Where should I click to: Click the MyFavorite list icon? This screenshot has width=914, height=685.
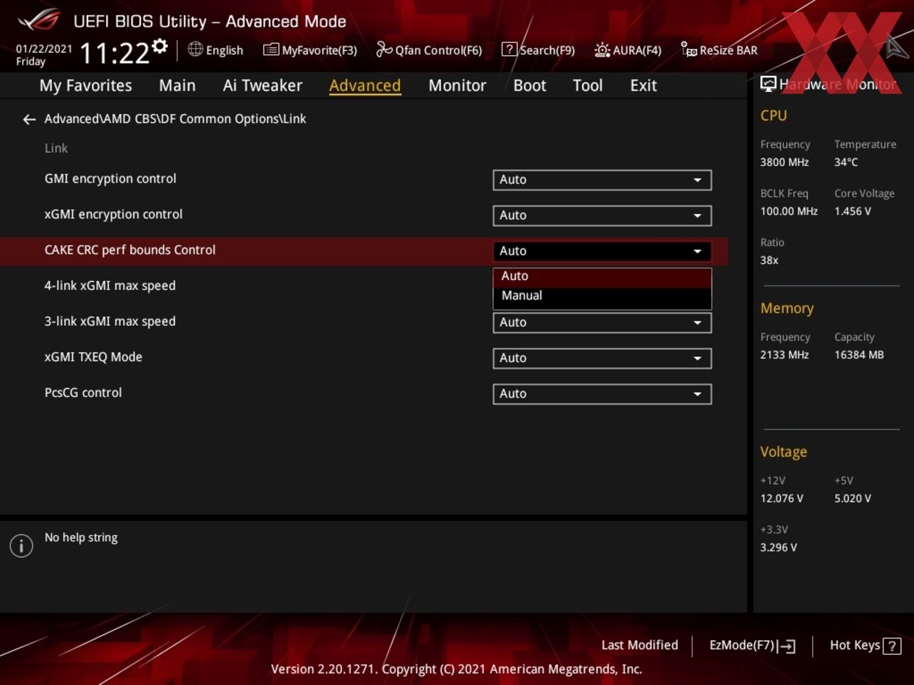270,50
